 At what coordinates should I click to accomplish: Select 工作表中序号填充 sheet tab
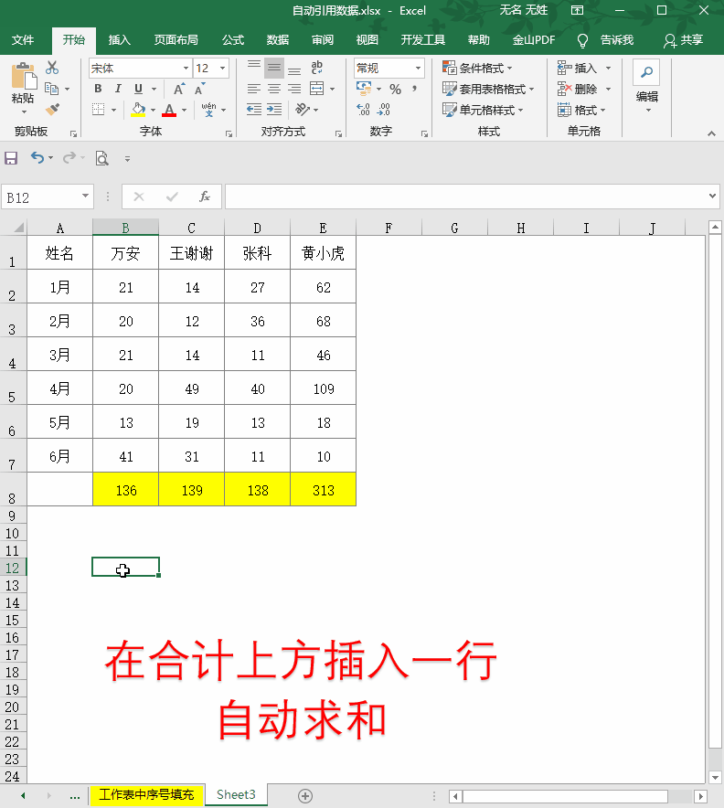point(146,794)
